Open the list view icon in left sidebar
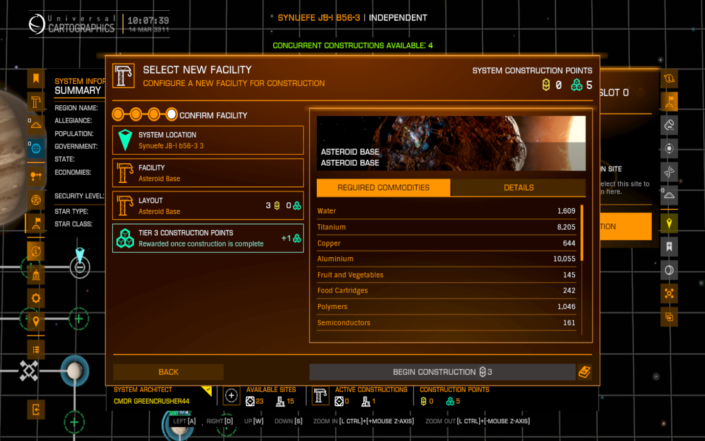Image resolution: width=705 pixels, height=441 pixels. [x=36, y=349]
